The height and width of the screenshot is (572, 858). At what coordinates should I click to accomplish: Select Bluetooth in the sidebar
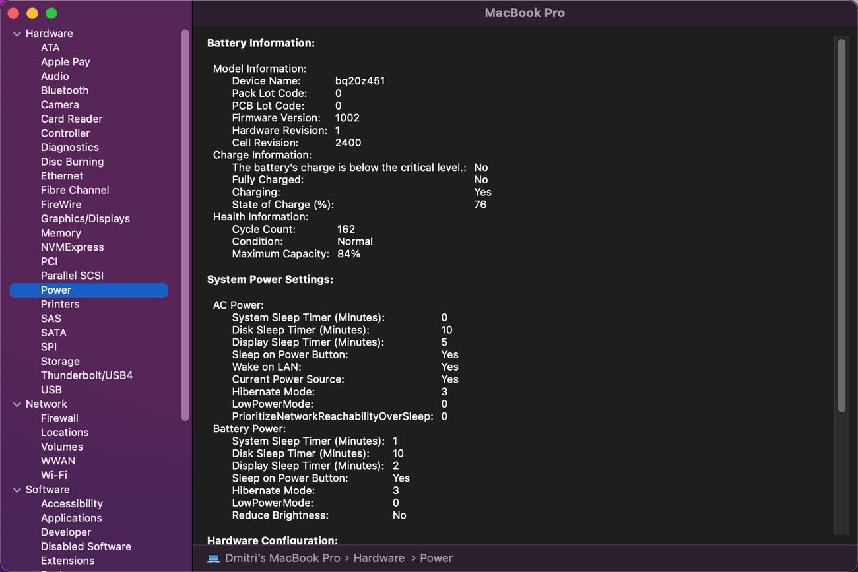[x=65, y=90]
